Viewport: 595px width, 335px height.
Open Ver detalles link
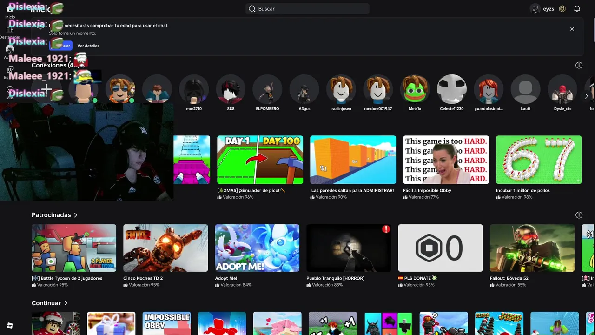[88, 46]
